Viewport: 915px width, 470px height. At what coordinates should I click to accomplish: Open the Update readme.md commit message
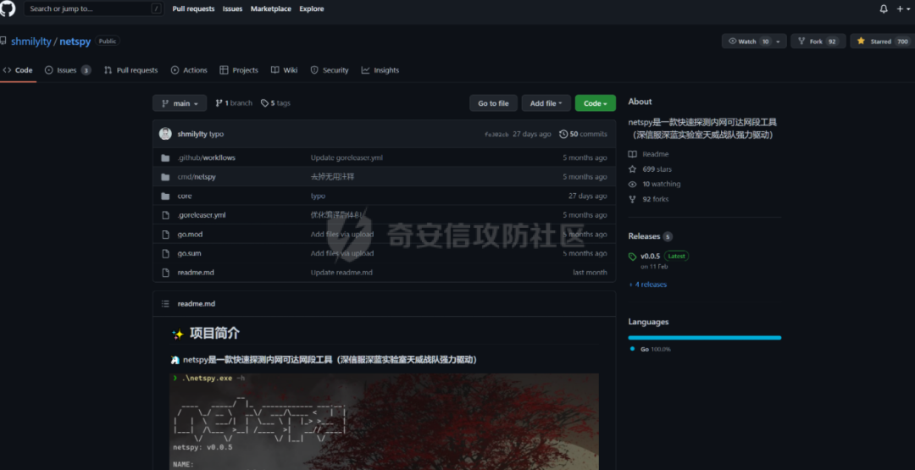tap(341, 273)
